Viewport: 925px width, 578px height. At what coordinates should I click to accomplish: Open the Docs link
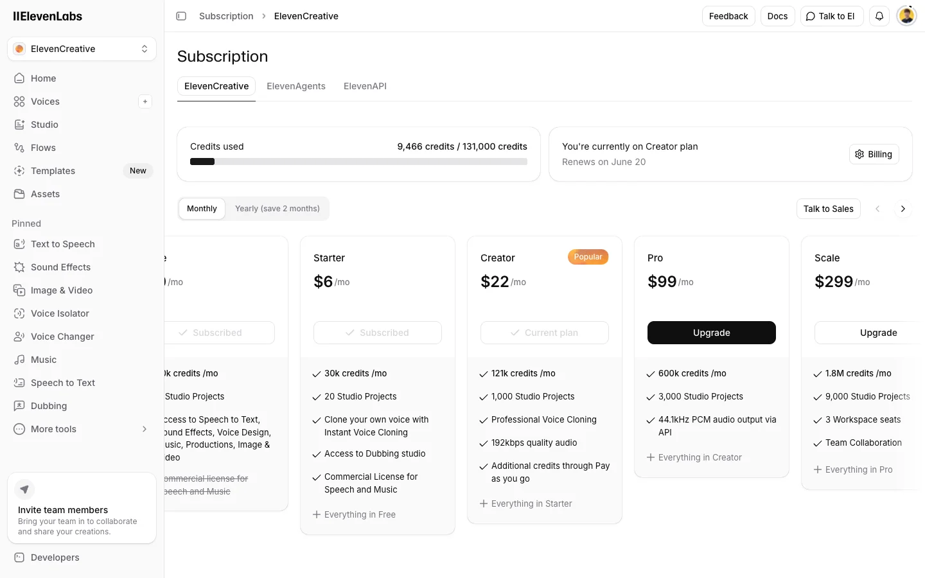(777, 16)
